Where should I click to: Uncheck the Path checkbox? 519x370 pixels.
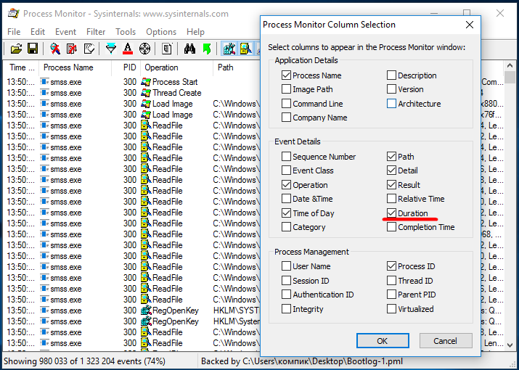coord(391,156)
